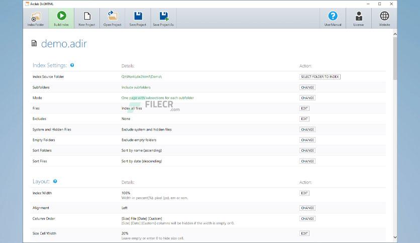Click the Sort by date (descending) value
Viewport: 420px width, 243px height.
142,161
